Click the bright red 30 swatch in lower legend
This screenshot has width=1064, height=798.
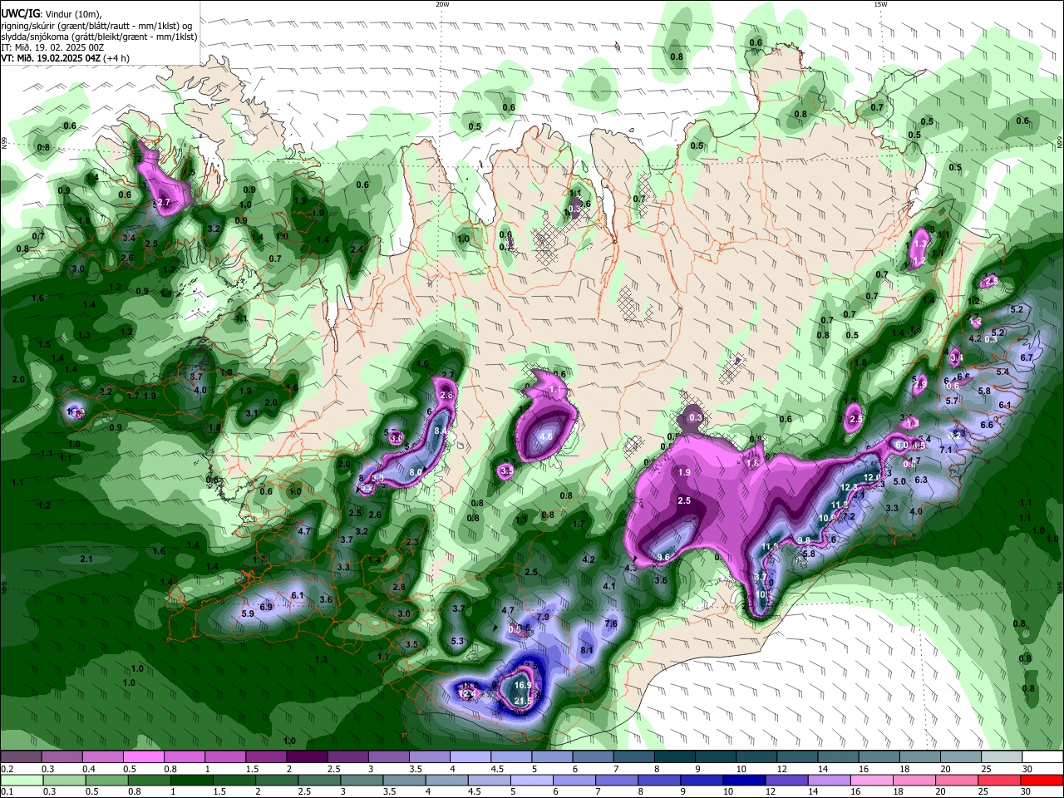point(1042,781)
